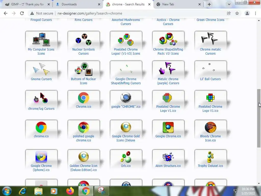Image resolution: width=261 pixels, height=196 pixels.
Task: Close the Downloads tab
Action: tap(99, 5)
